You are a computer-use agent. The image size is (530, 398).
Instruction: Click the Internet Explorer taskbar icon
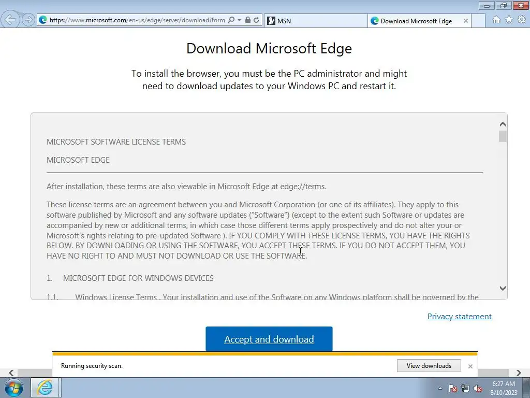(x=46, y=388)
